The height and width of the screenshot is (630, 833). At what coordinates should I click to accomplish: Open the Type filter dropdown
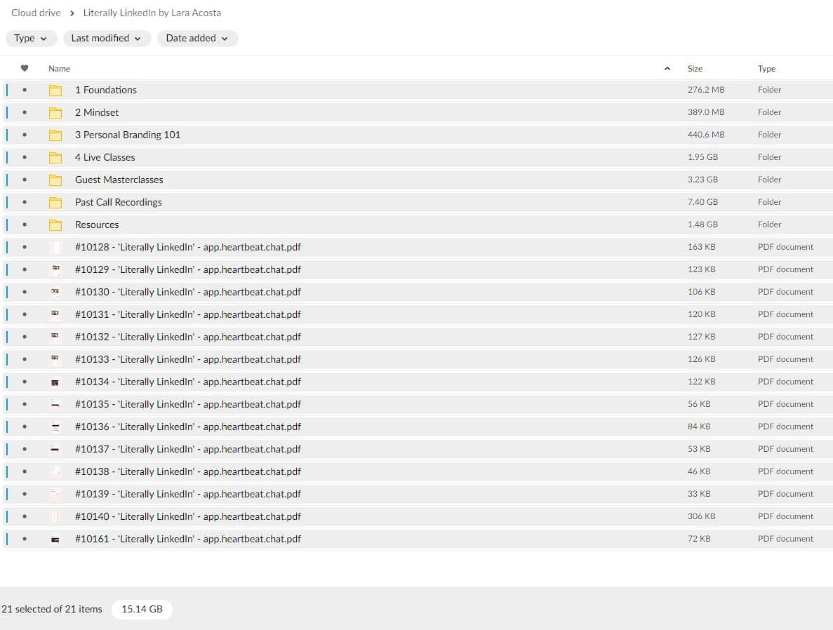click(31, 39)
